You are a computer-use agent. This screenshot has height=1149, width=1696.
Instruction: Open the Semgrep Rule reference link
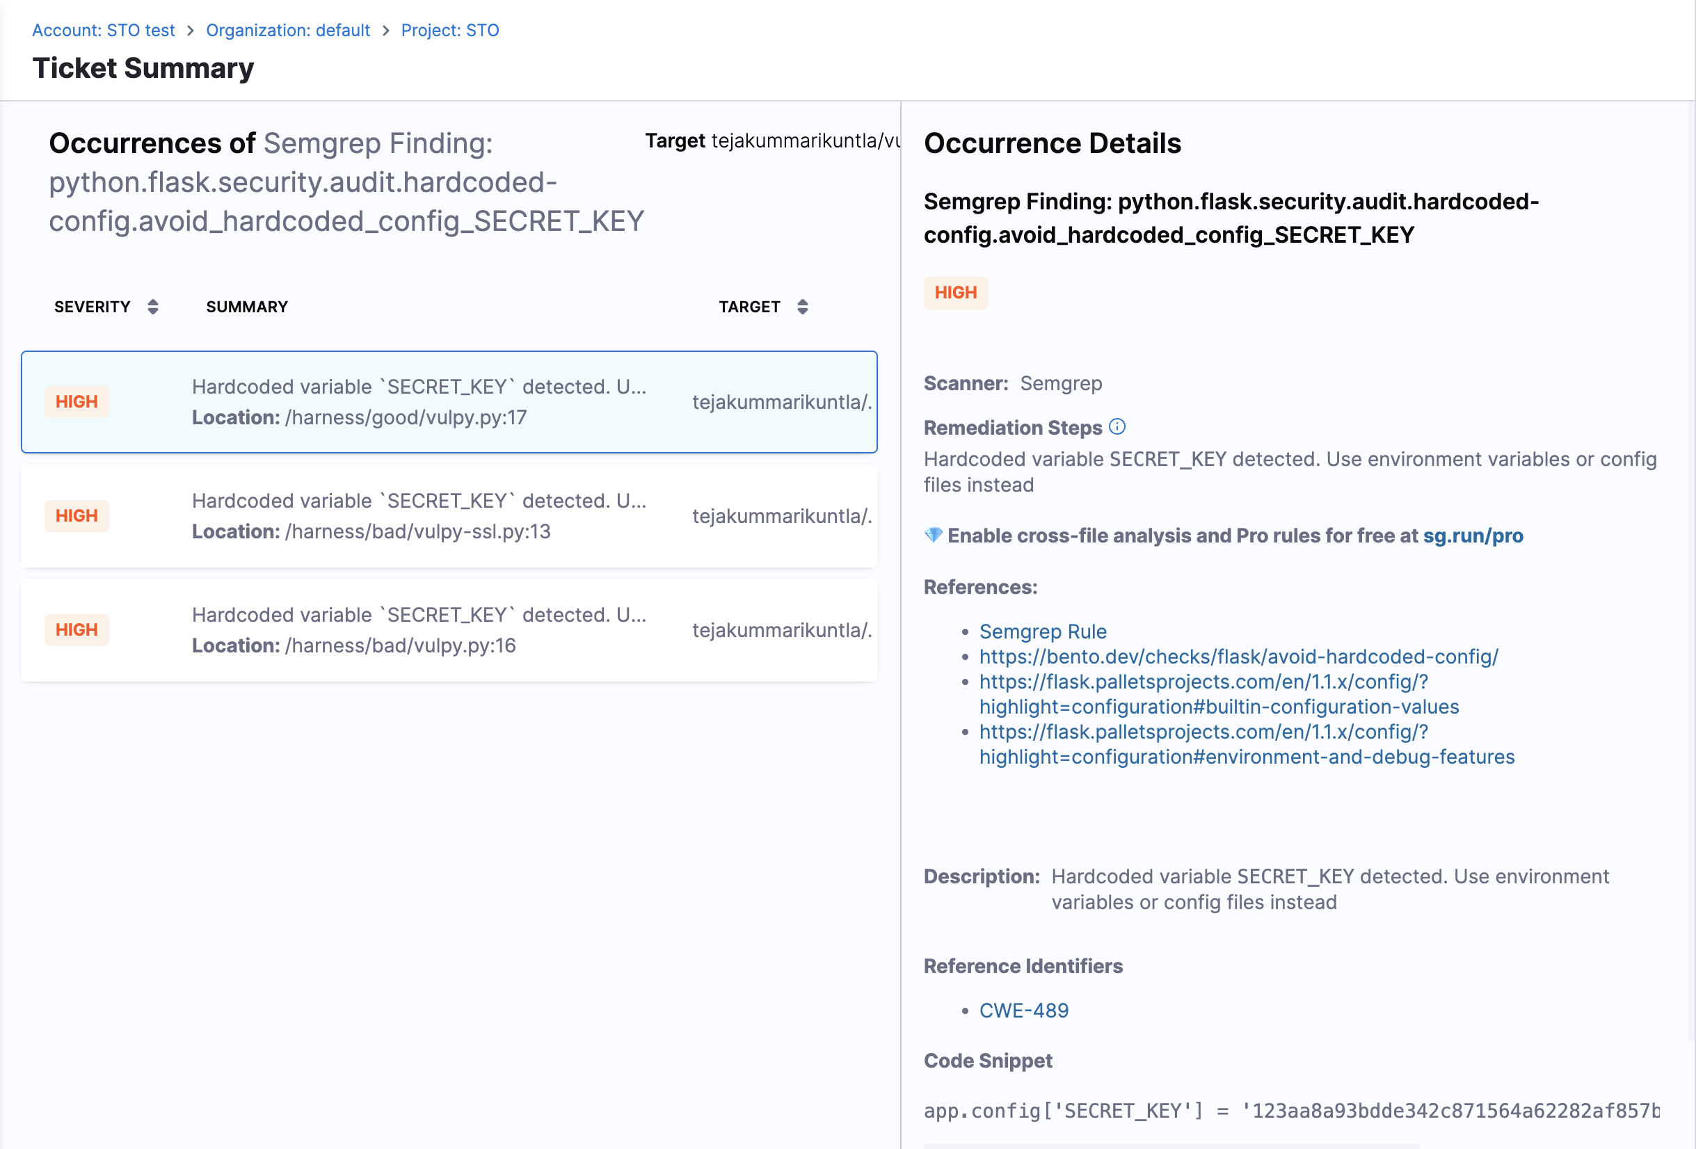1042,631
